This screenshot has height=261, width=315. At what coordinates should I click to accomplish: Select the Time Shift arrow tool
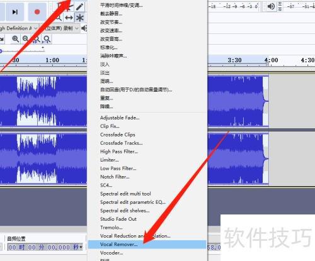tap(69, 18)
